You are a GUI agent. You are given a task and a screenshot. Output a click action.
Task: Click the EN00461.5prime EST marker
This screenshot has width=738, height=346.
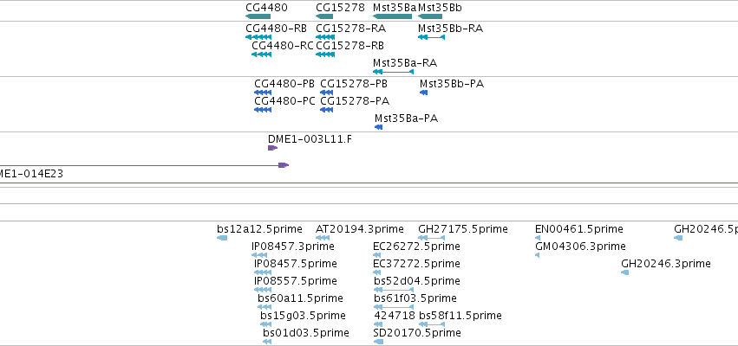[538, 238]
